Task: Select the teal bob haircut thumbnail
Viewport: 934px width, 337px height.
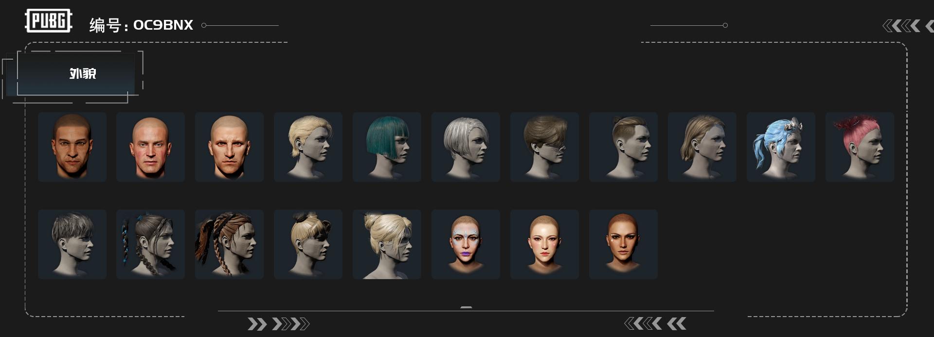Action: (x=387, y=147)
